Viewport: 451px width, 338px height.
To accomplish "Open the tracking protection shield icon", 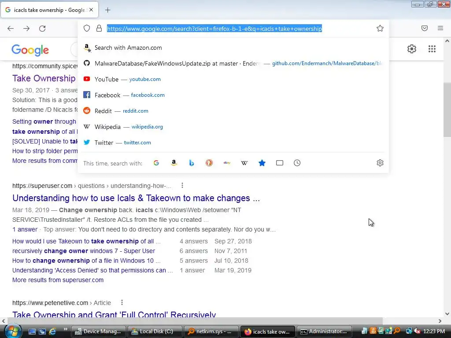I will 87,28.
